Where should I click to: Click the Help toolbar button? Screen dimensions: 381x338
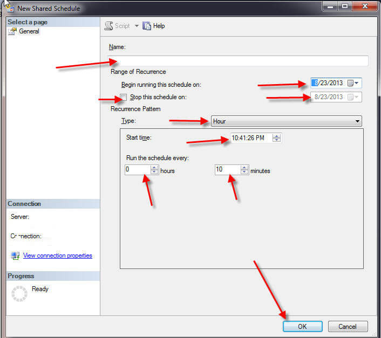click(154, 26)
